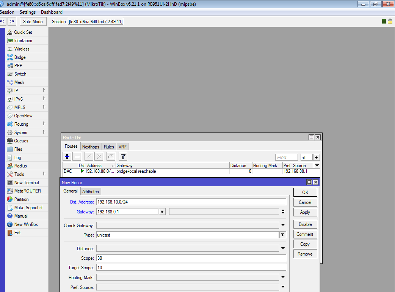
Task: Expand the Routing Mark field
Action: [x=283, y=277]
